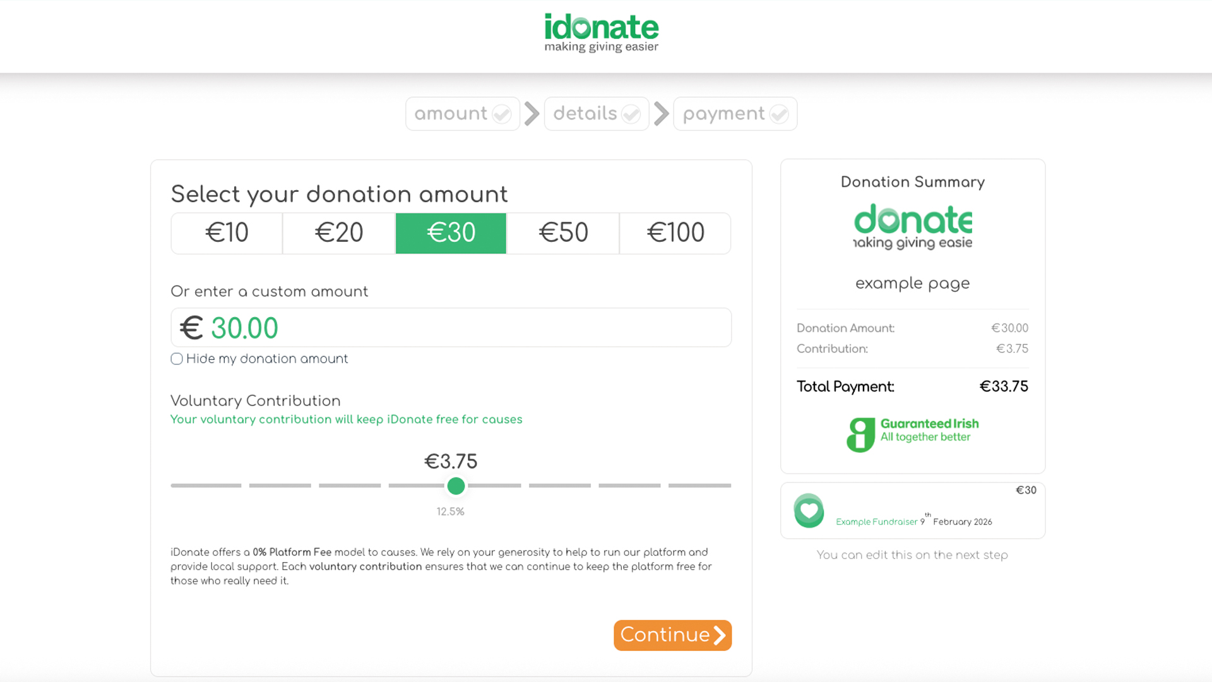Click the iDonate logo in the header
This screenshot has height=682, width=1212.
tap(601, 33)
